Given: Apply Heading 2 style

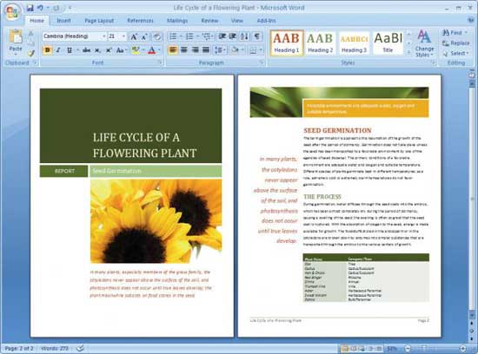Looking at the screenshot, I should click(320, 43).
